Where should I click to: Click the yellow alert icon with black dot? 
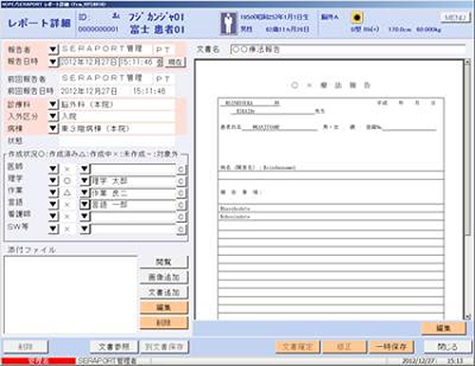click(357, 17)
